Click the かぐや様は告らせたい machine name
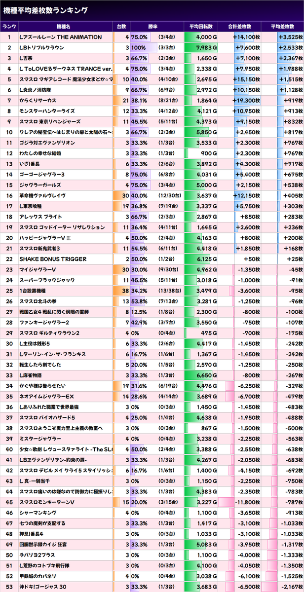 point(43,385)
